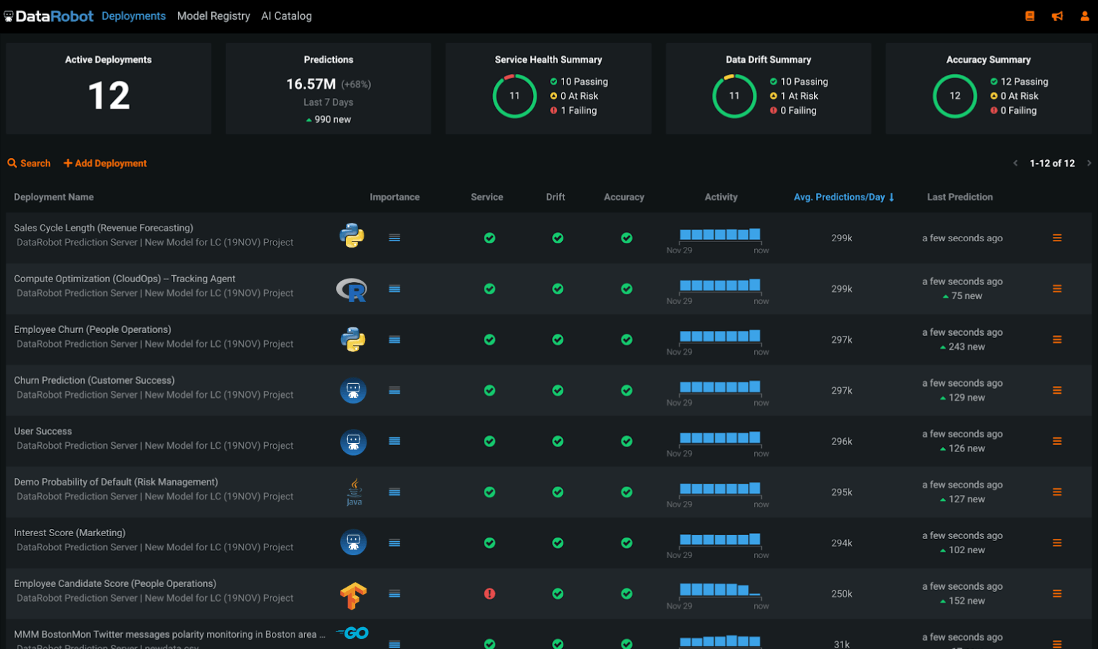Open Sales Cycle Length (Revenue Forecasting) deployment
This screenshot has width=1098, height=649.
click(103, 228)
